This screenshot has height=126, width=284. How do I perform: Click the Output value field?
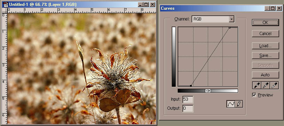(188, 109)
